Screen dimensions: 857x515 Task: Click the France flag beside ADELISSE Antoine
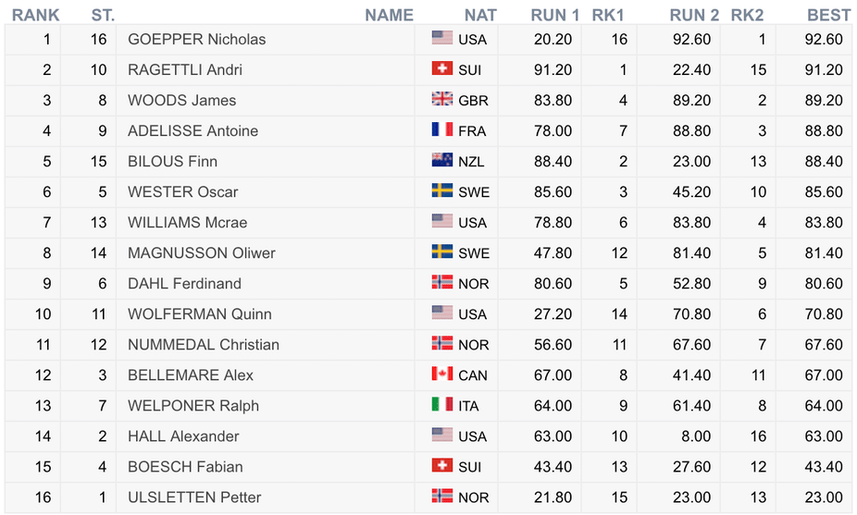[x=442, y=129]
